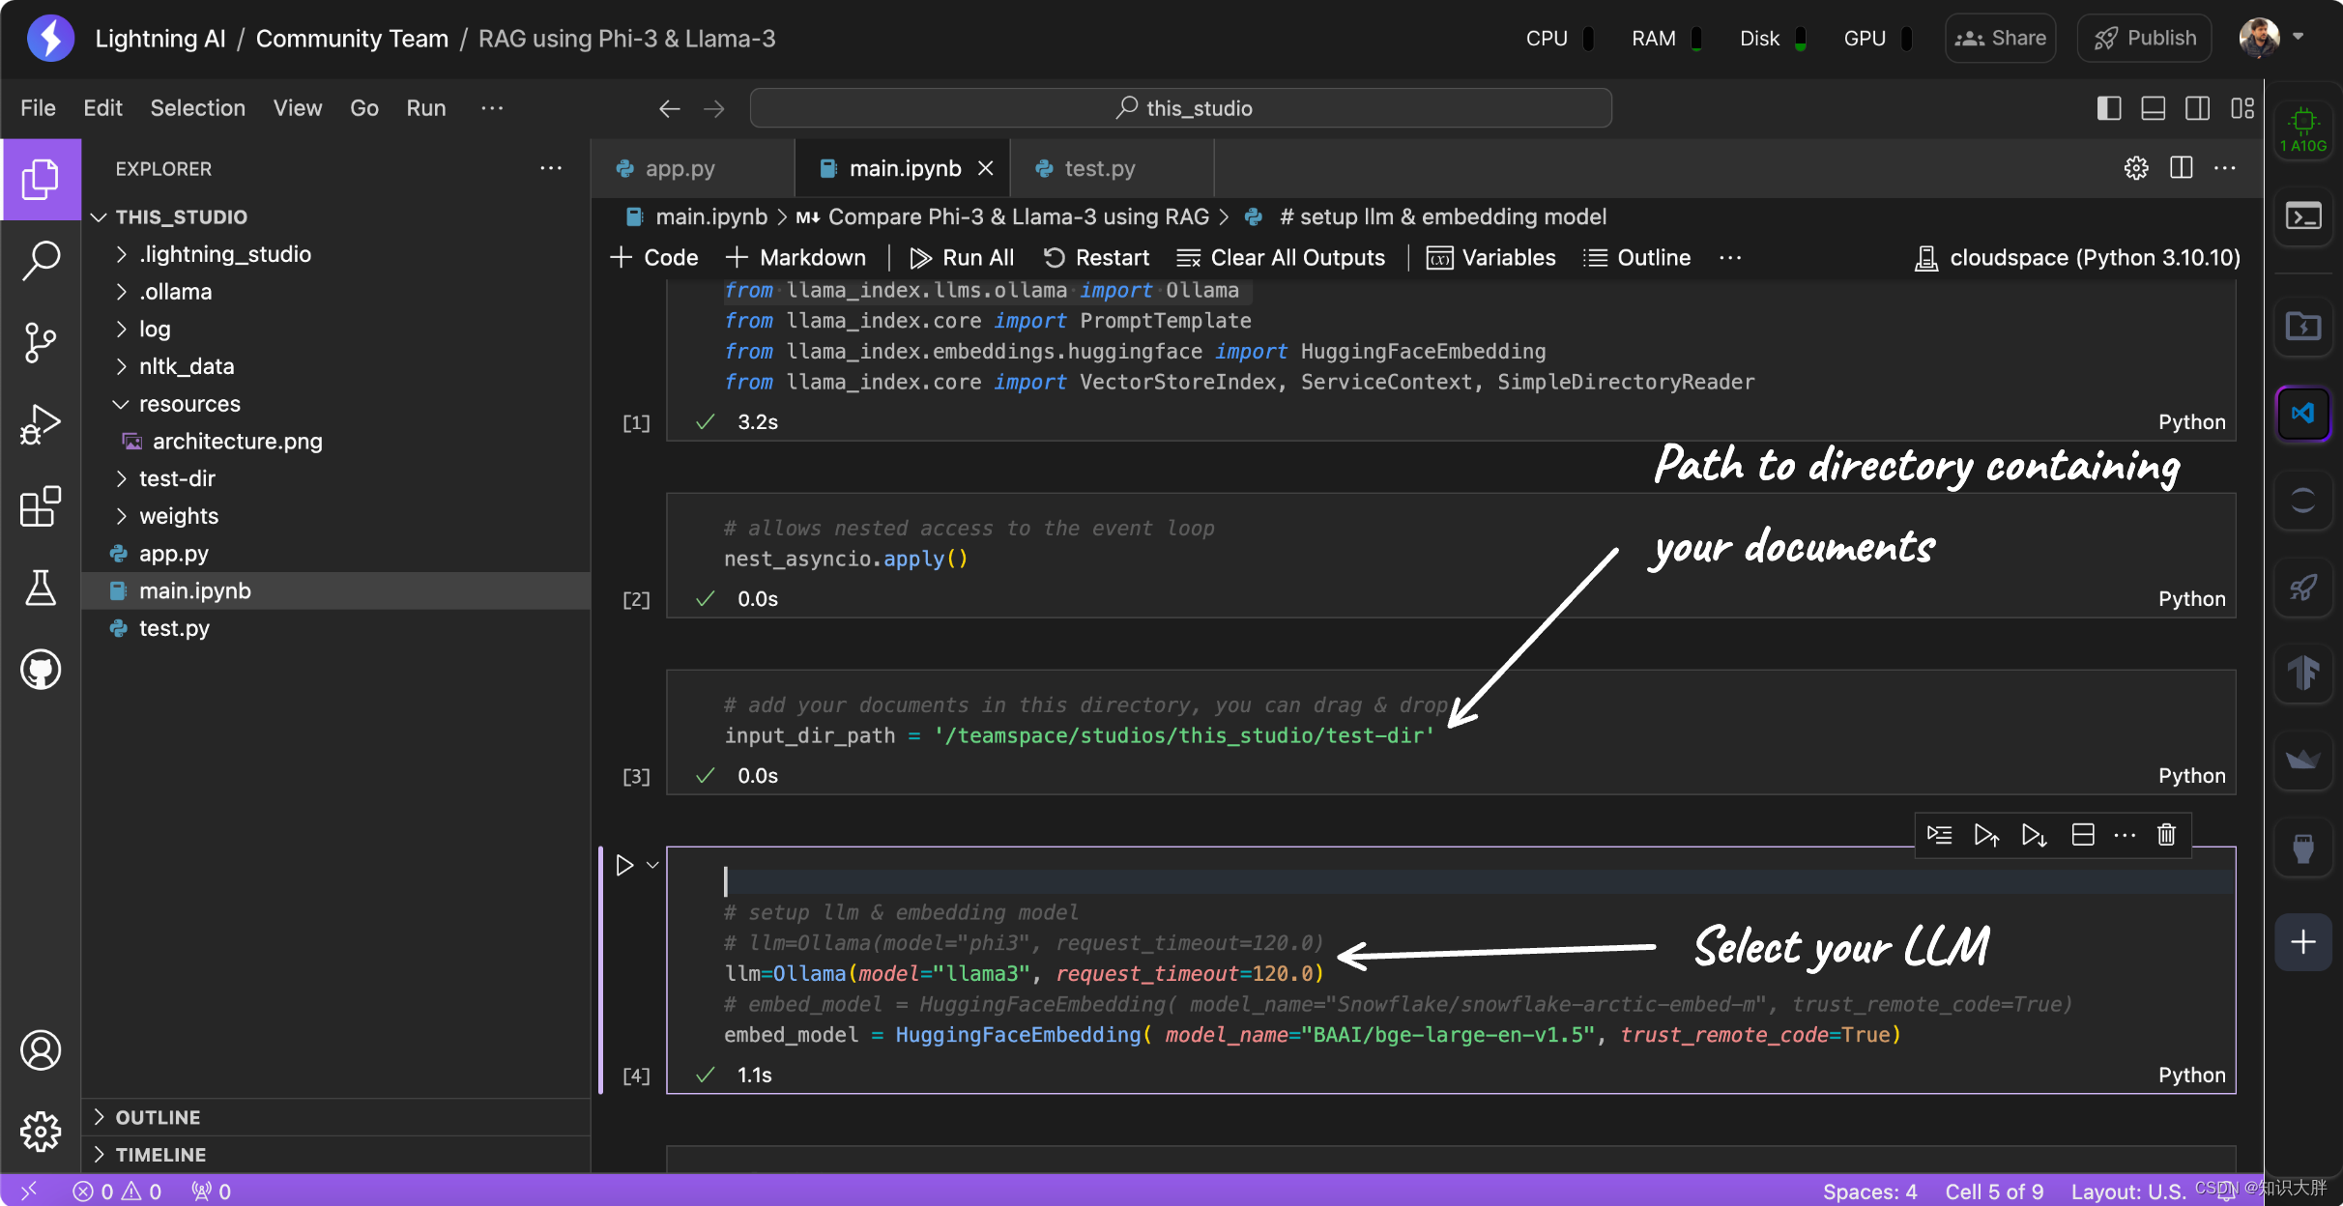Open notebook settings gear icon
This screenshot has height=1206, width=2343.
click(2135, 168)
